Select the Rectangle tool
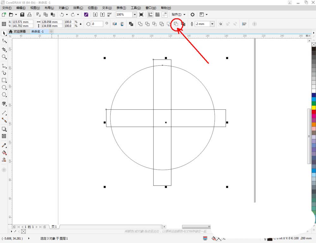This screenshot has width=316, height=243. coord(4,80)
